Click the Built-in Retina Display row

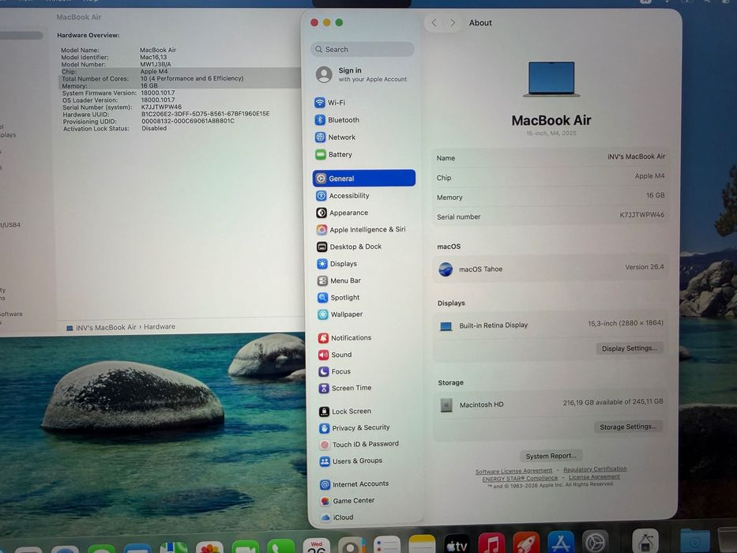click(x=551, y=325)
